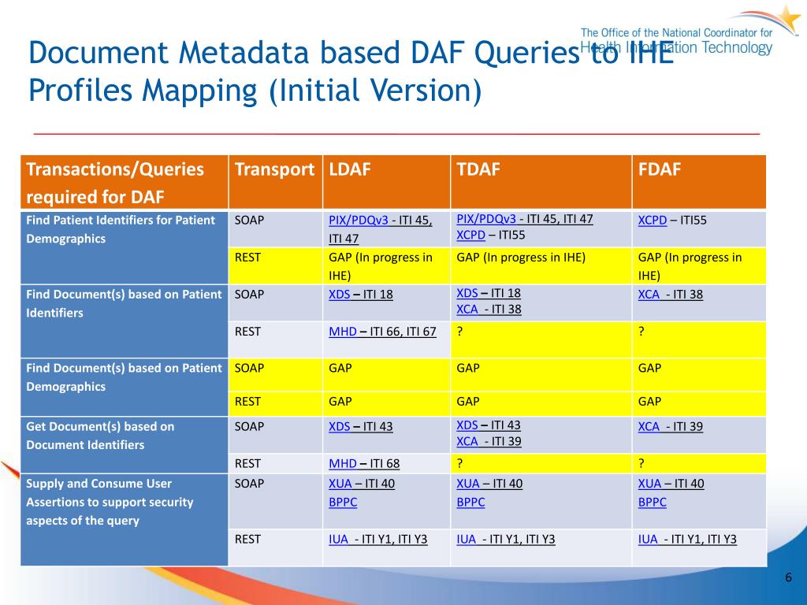Click '– ITI55' text in FDAF column

(x=688, y=221)
